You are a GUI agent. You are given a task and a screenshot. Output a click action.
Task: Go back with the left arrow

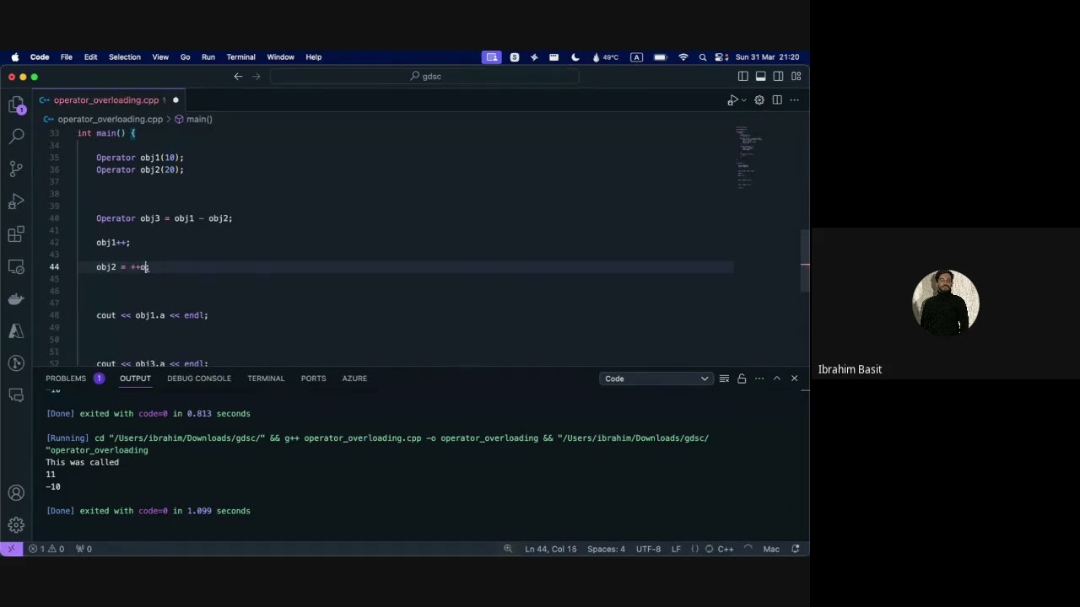click(238, 76)
